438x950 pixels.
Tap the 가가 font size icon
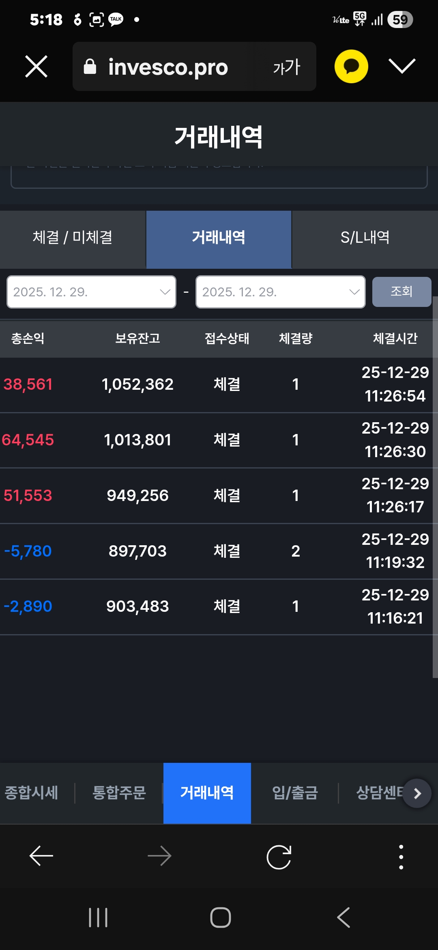(x=286, y=67)
